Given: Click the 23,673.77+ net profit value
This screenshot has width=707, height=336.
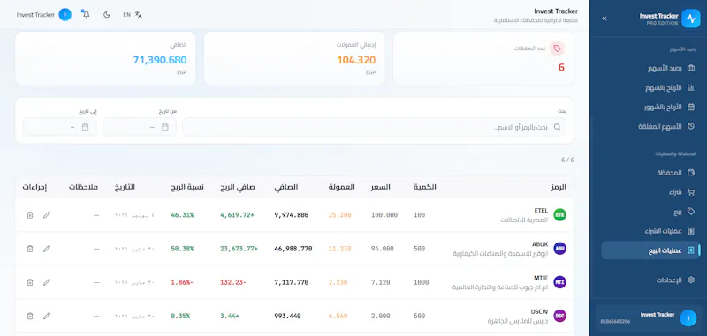Looking at the screenshot, I should pos(239,249).
